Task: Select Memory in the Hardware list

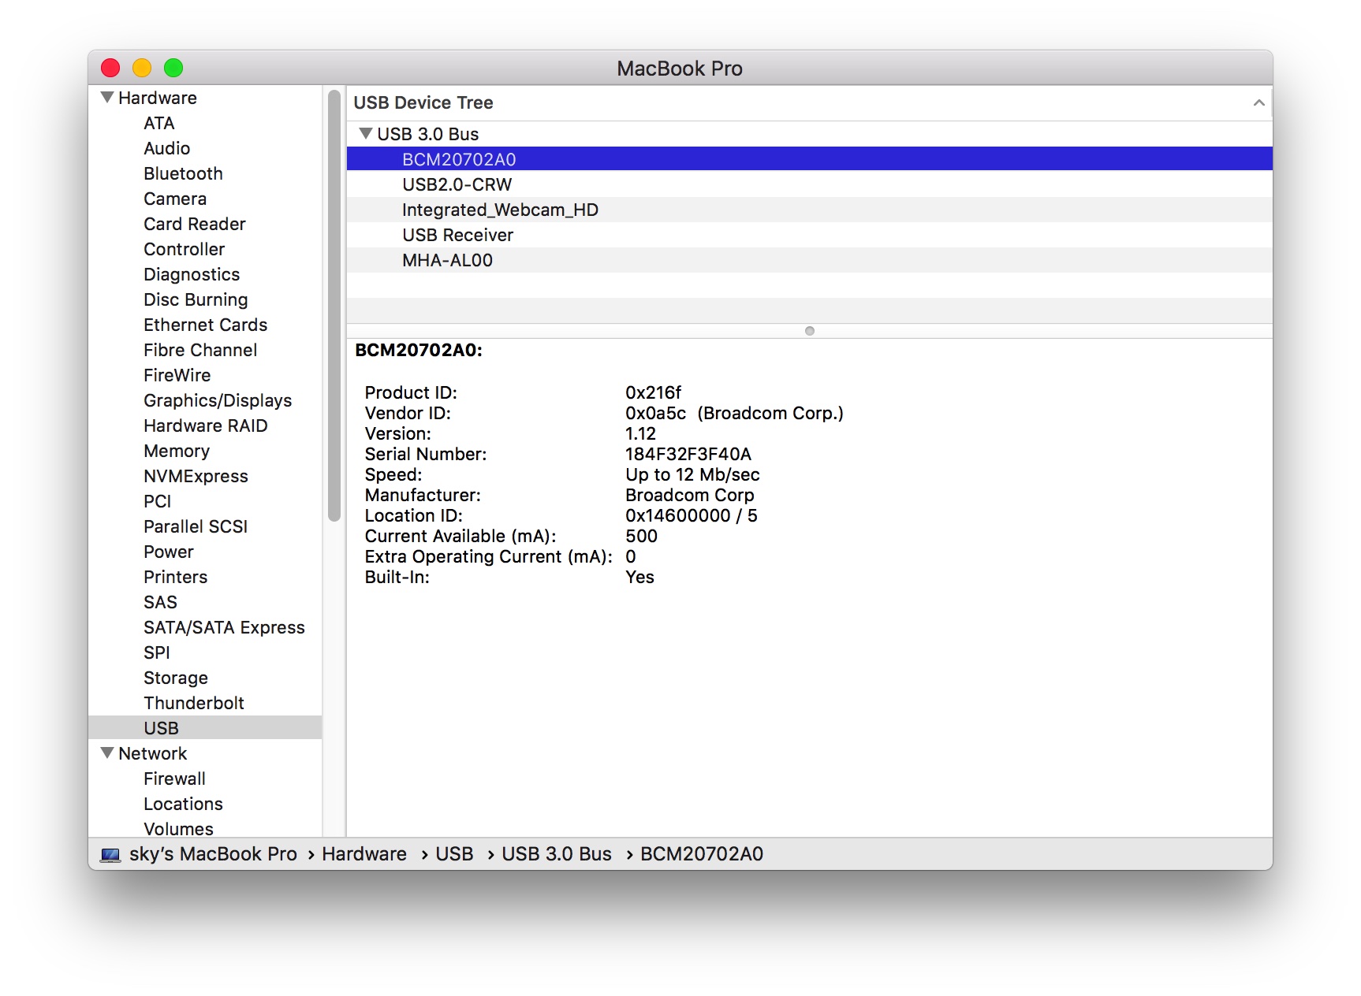Action: [x=177, y=451]
